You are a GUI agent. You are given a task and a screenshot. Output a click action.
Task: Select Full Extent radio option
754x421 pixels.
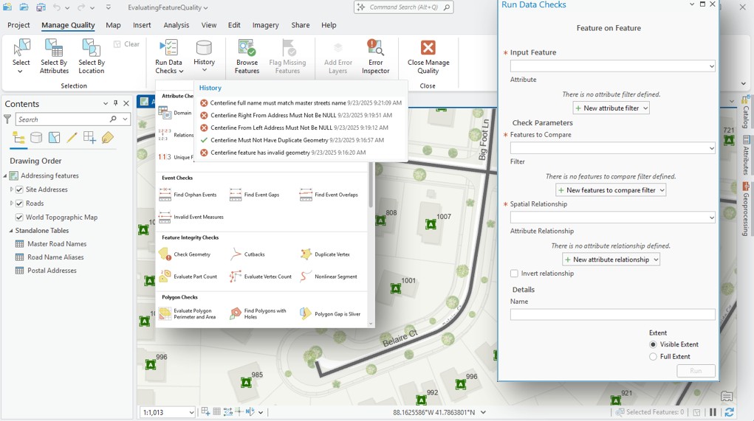point(653,357)
